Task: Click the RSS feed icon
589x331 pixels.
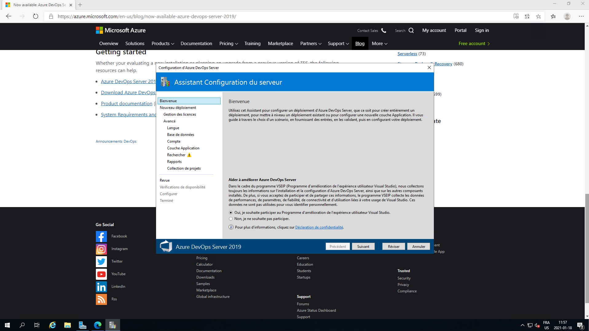Action: pyautogui.click(x=101, y=299)
